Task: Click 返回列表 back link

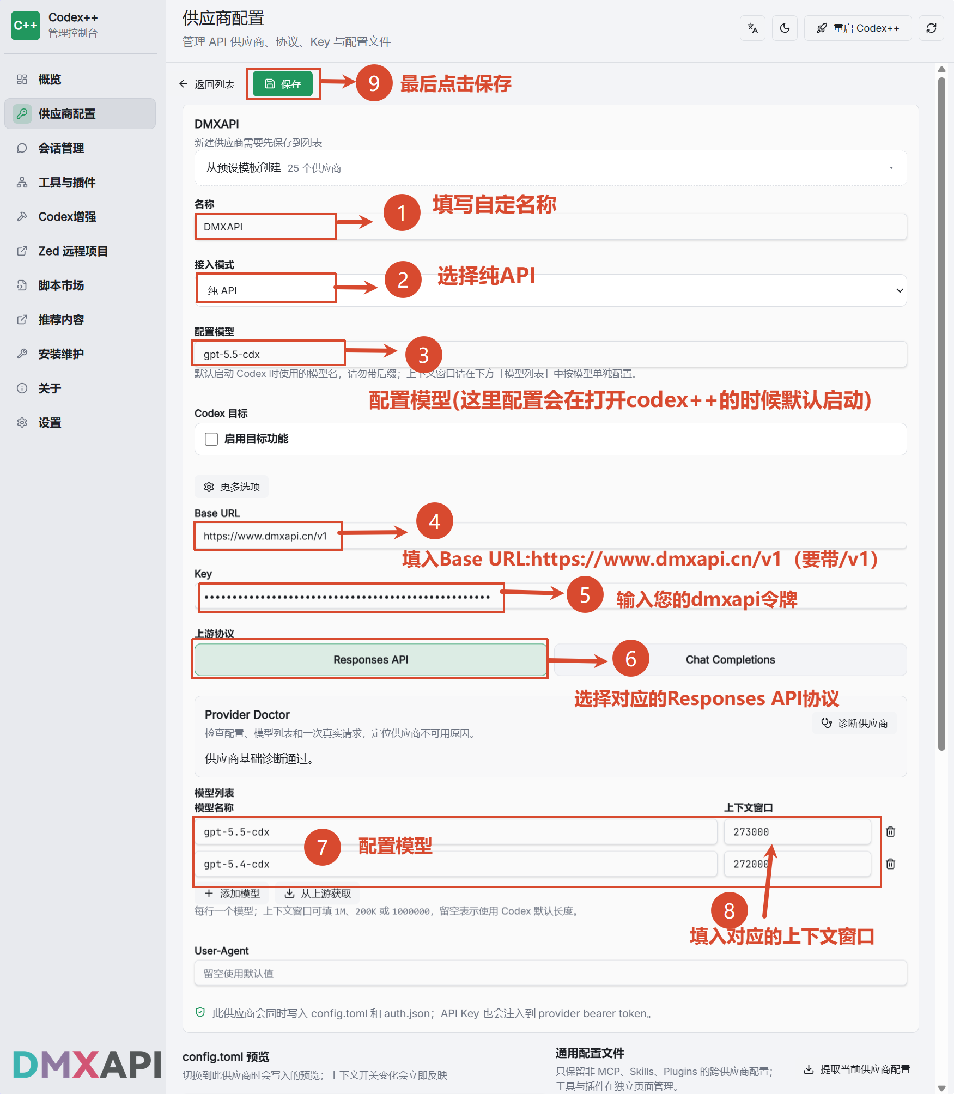Action: pyautogui.click(x=206, y=84)
